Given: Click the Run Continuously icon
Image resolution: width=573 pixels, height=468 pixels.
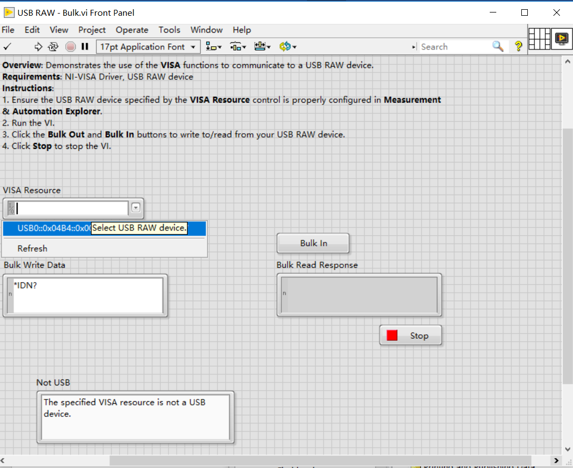Looking at the screenshot, I should [53, 47].
